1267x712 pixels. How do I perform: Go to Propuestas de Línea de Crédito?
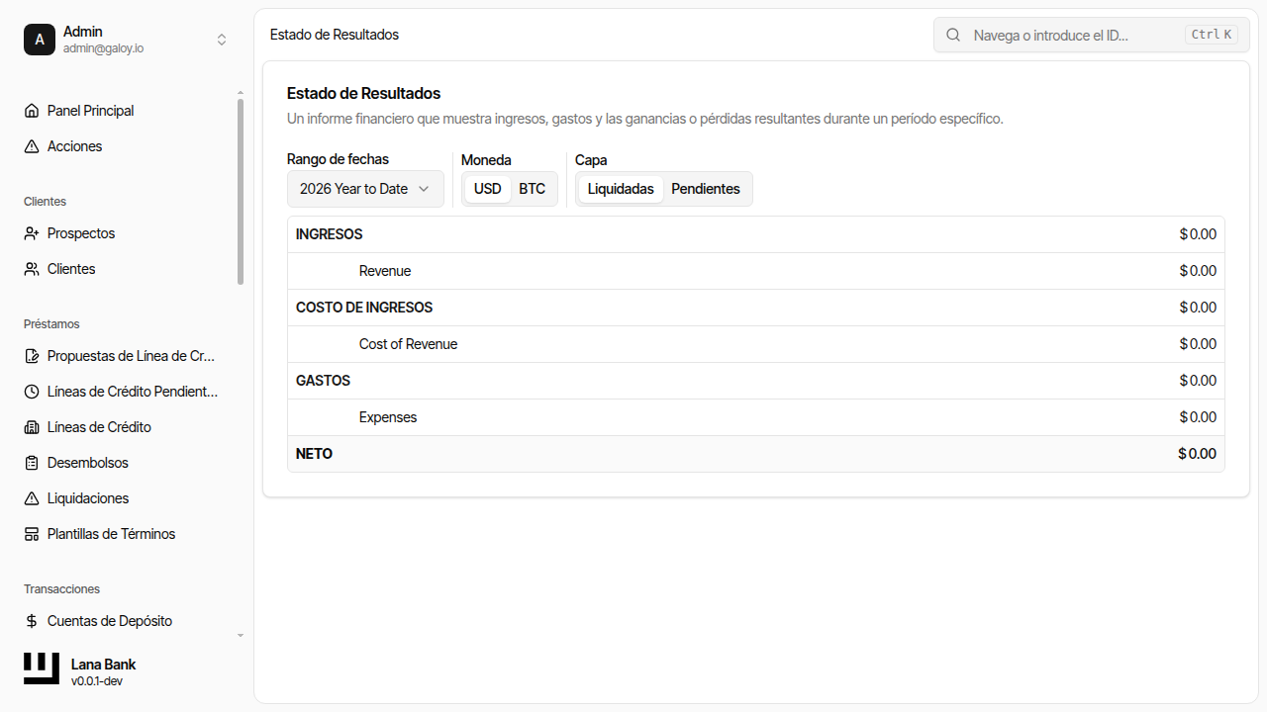pos(131,356)
